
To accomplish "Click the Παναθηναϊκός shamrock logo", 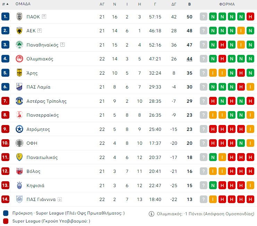I will coord(19,45).
